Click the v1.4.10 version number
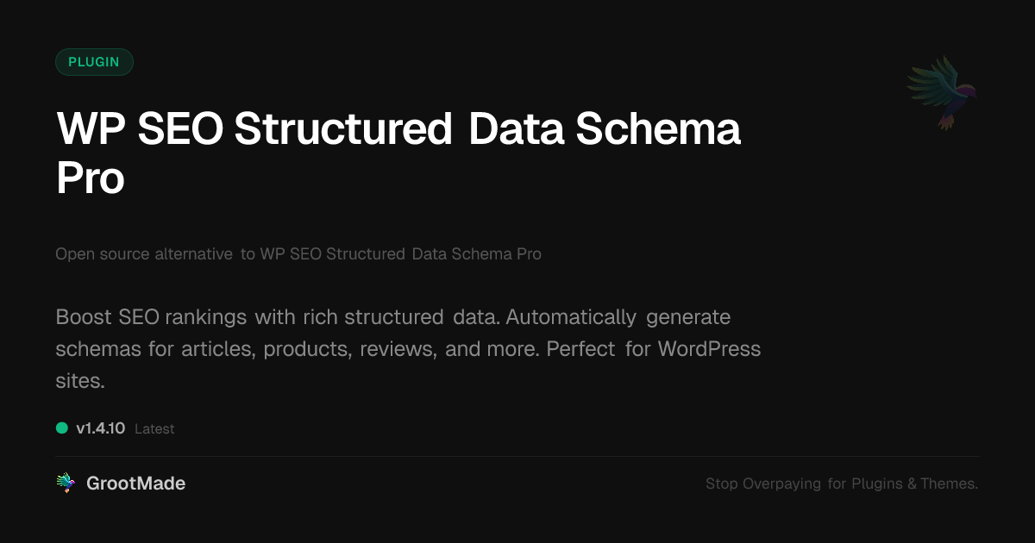This screenshot has height=543, width=1035. point(101,428)
